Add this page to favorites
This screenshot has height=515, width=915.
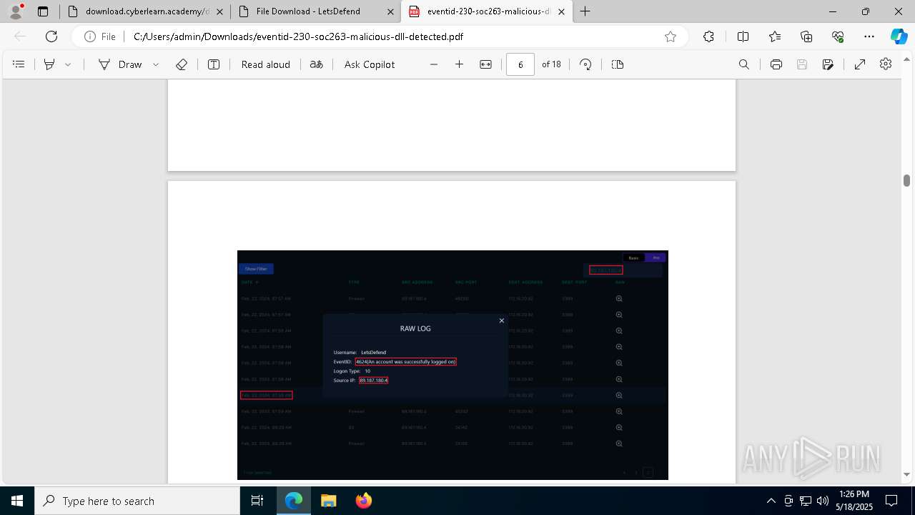[671, 36]
